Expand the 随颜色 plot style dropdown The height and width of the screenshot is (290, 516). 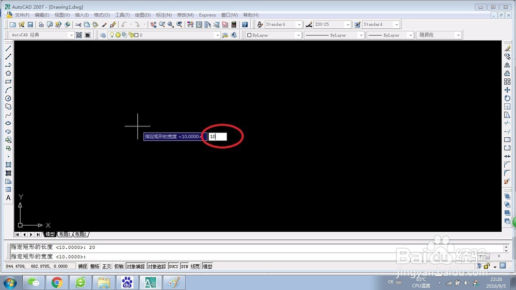tap(458, 35)
